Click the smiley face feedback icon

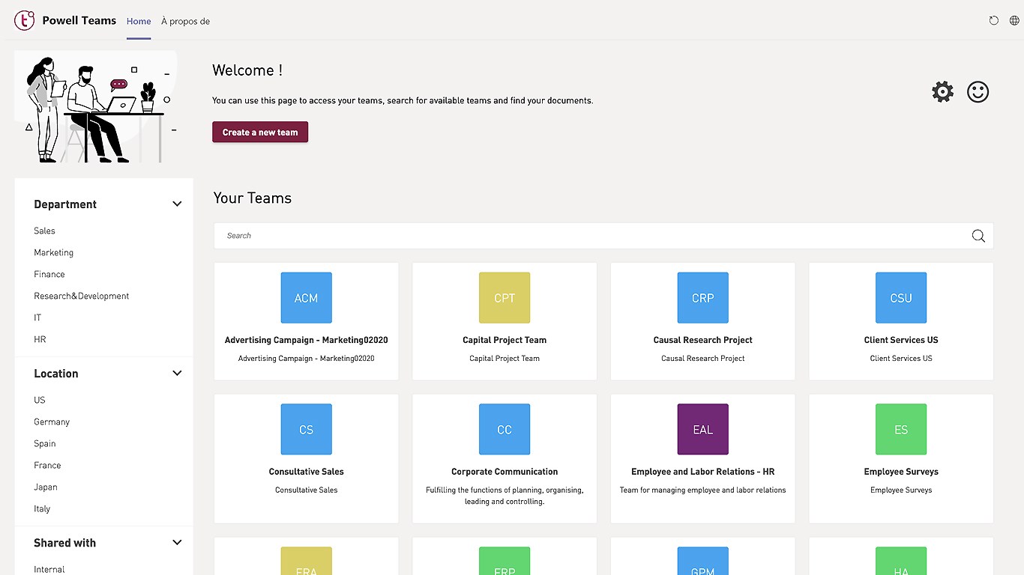tap(978, 92)
